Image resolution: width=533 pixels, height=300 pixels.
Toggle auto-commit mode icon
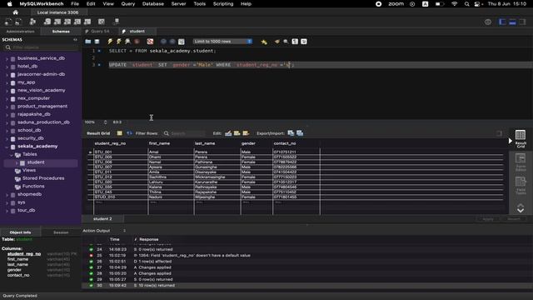point(182,42)
